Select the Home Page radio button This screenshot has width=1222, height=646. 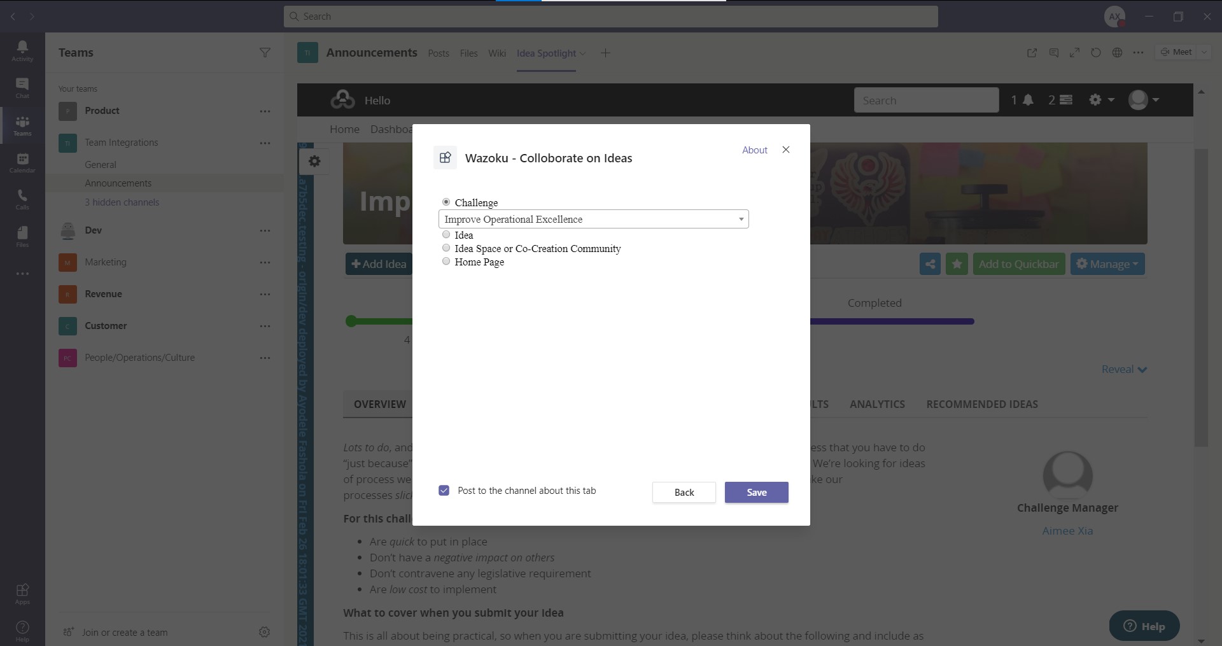(446, 261)
